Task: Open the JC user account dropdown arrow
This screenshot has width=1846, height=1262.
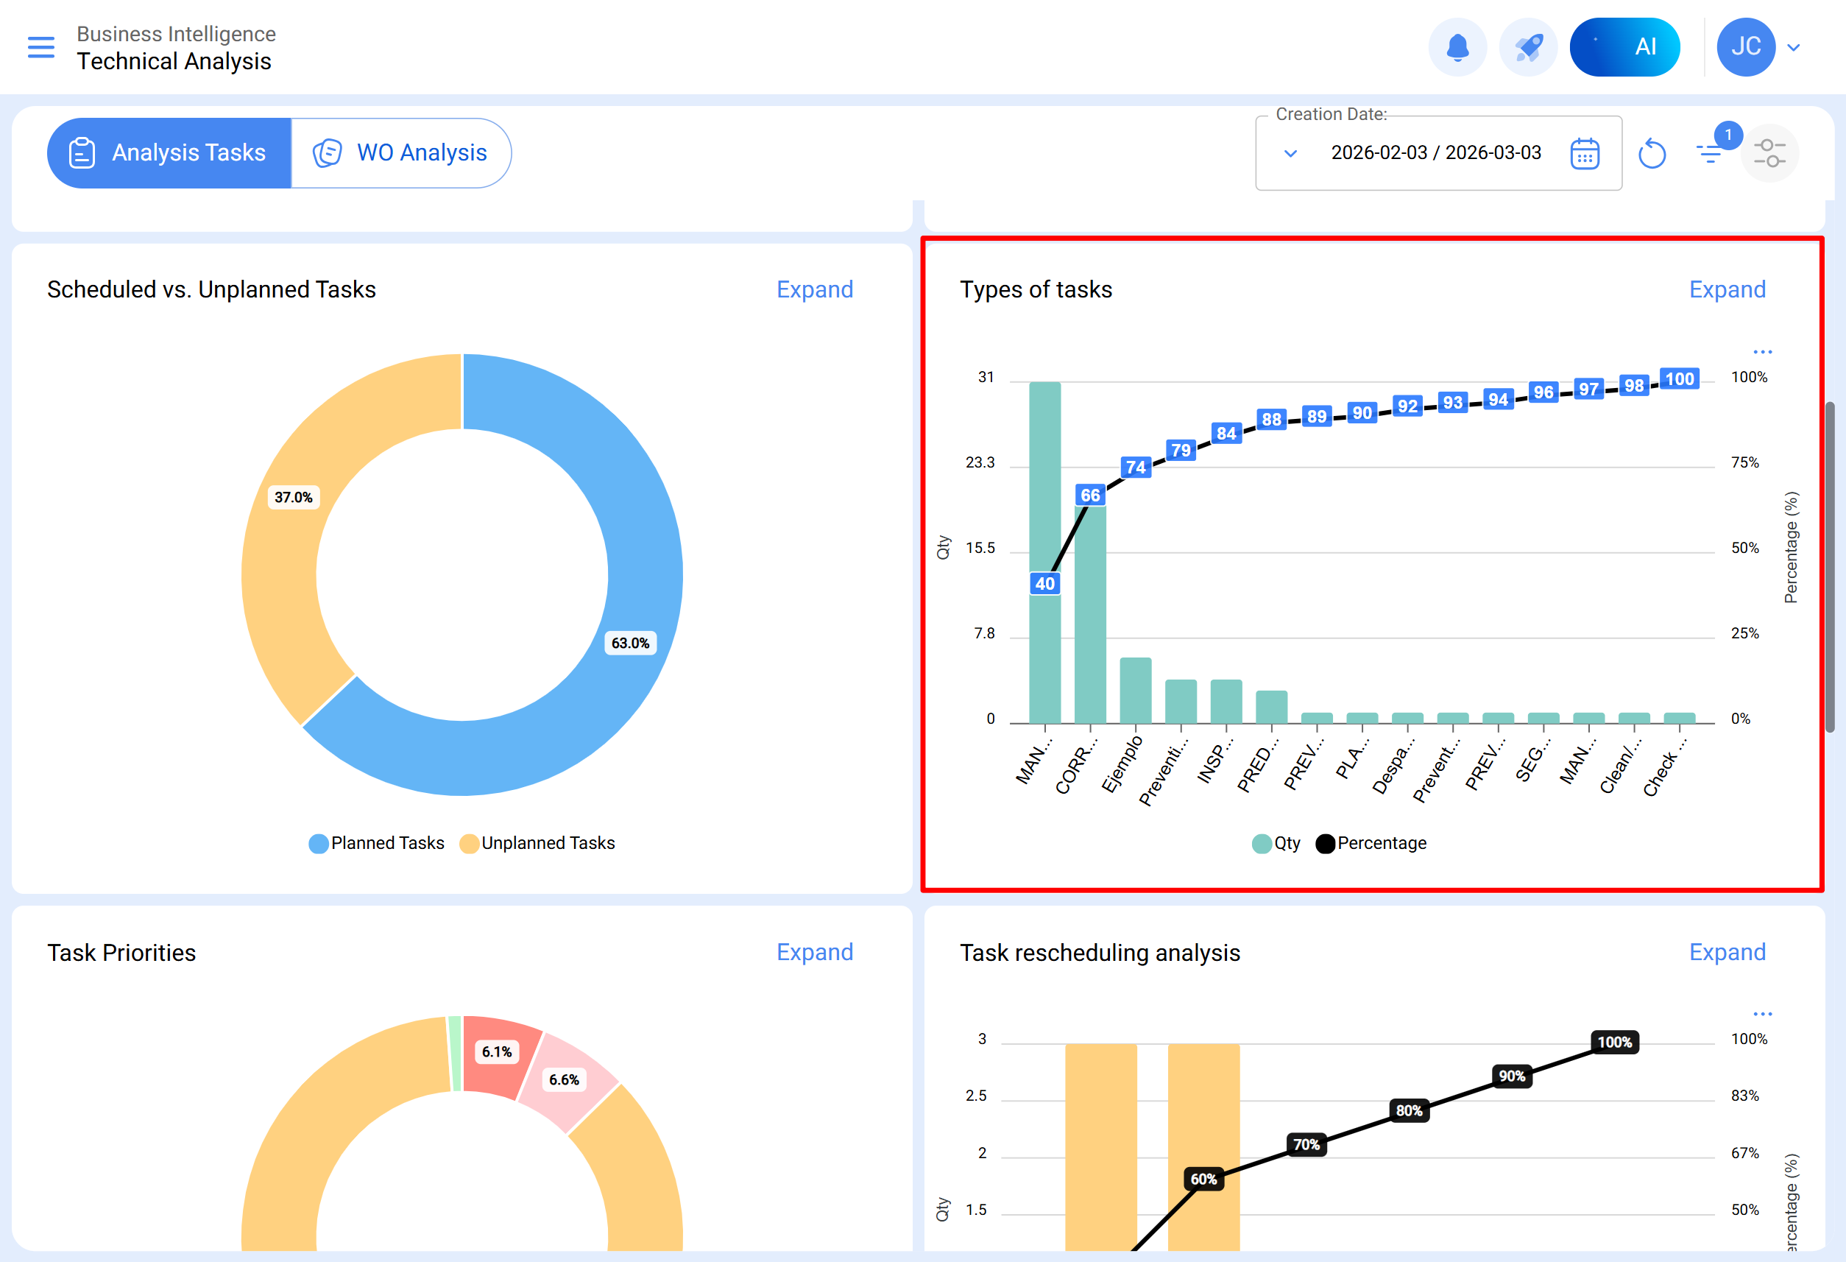Action: 1793,47
